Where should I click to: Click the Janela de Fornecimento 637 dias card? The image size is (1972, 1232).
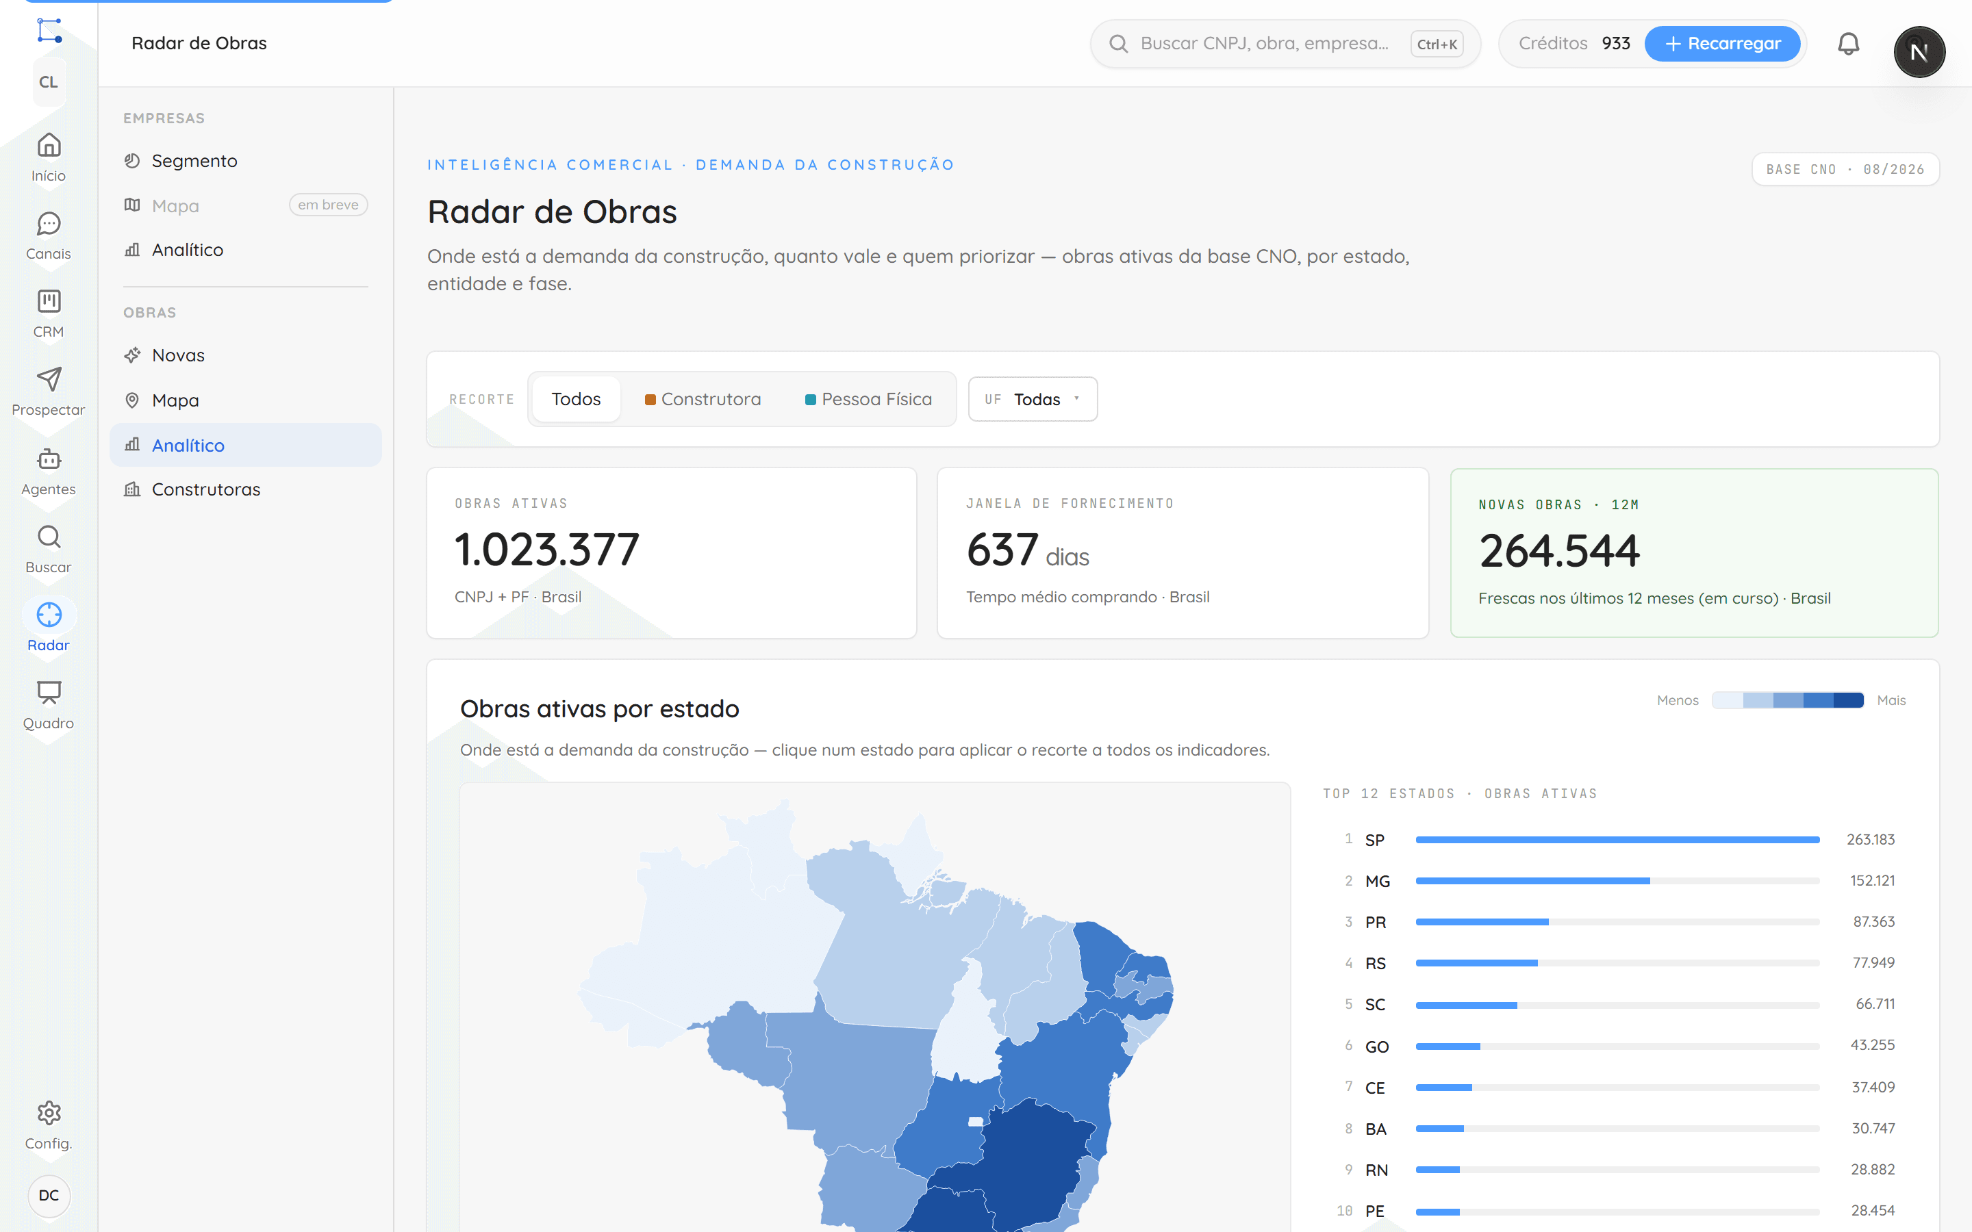[1183, 552]
